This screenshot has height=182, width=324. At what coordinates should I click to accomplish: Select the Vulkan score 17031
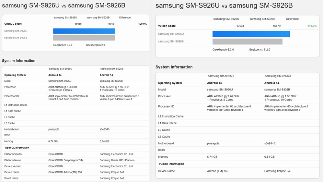coord(240,26)
